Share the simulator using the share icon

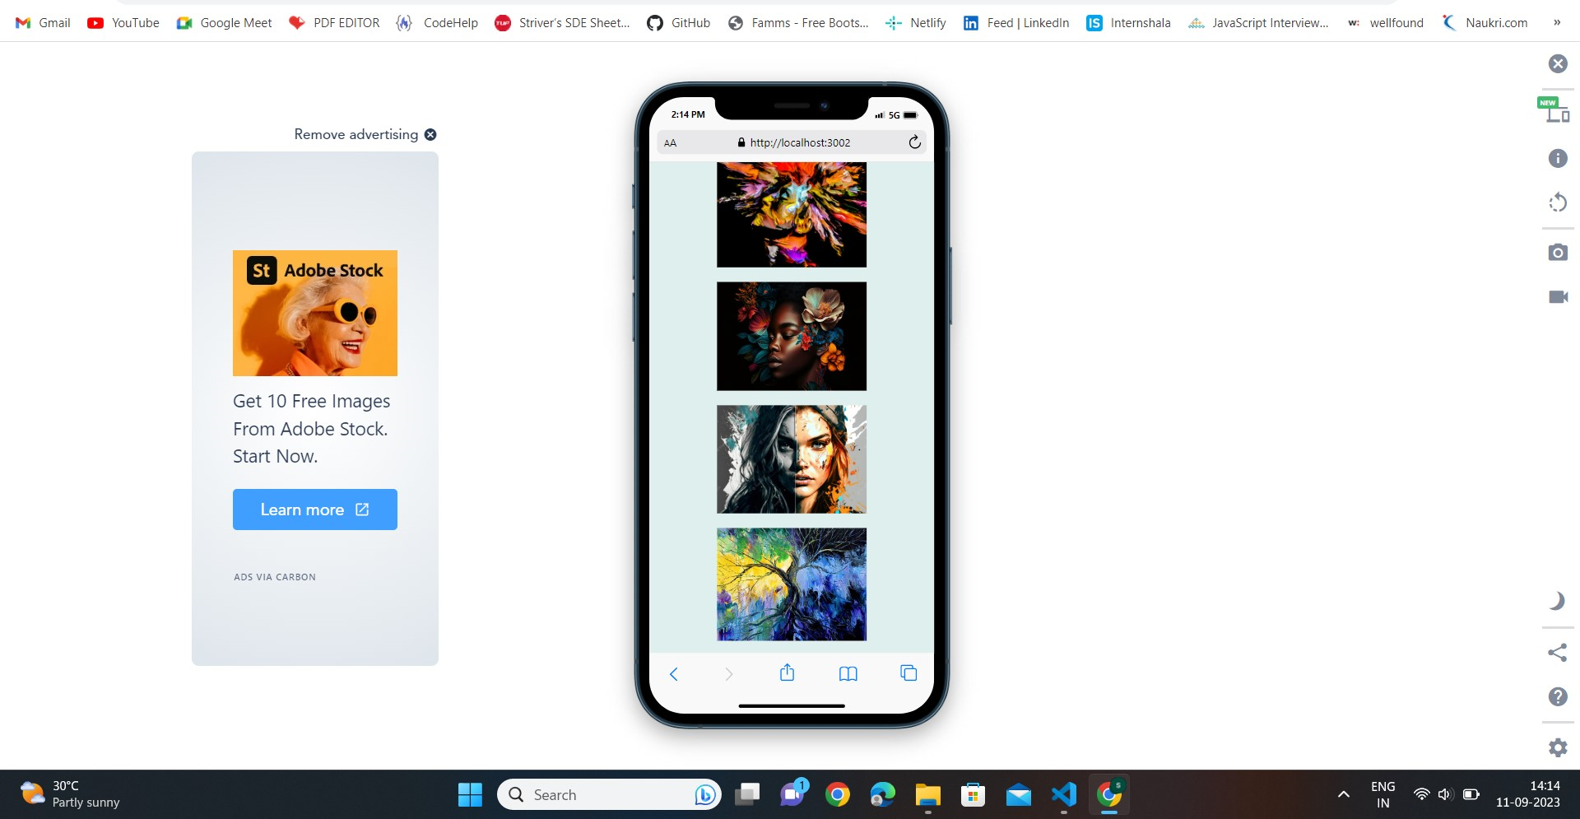point(1558,653)
